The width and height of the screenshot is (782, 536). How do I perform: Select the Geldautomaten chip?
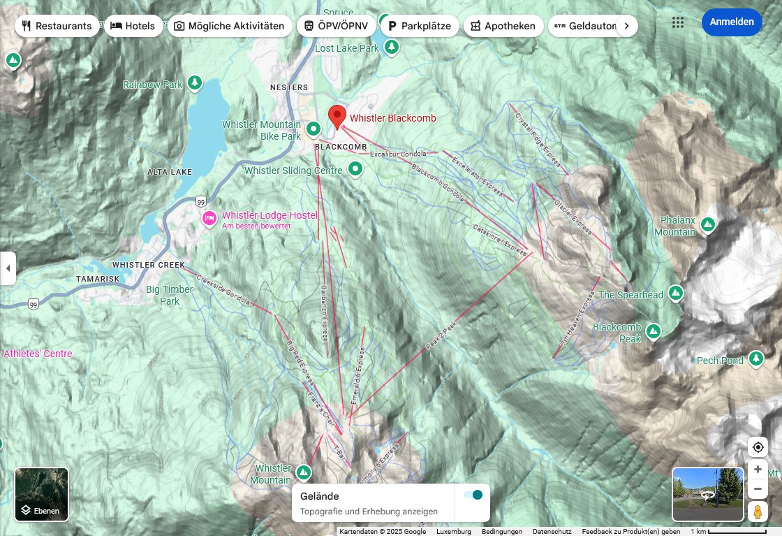tap(584, 26)
